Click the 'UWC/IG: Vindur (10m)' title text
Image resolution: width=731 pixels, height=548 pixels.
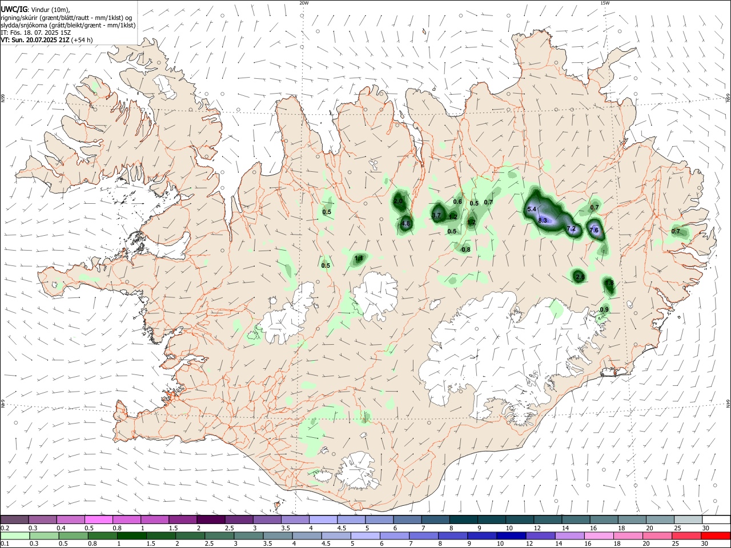click(35, 10)
